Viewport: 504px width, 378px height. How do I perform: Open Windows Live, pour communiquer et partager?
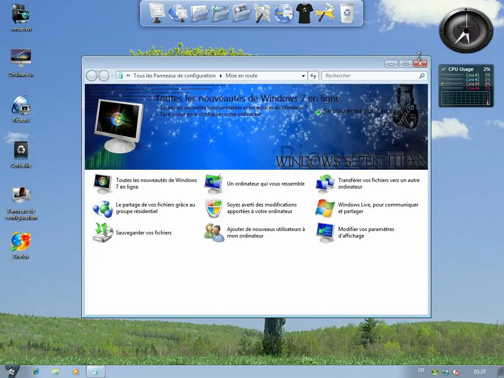367,208
